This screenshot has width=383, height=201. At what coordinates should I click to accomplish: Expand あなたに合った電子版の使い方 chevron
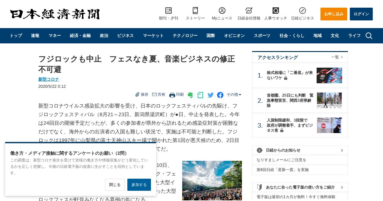pyautogui.click(x=342, y=187)
